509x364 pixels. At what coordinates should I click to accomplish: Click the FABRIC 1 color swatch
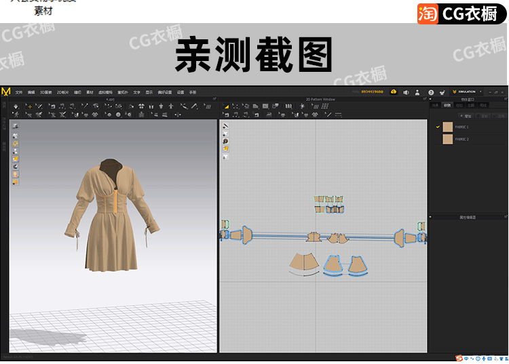[x=447, y=127]
